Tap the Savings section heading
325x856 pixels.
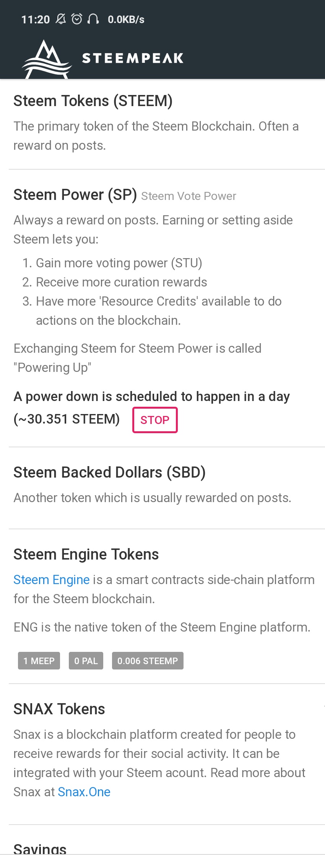pyautogui.click(x=40, y=849)
